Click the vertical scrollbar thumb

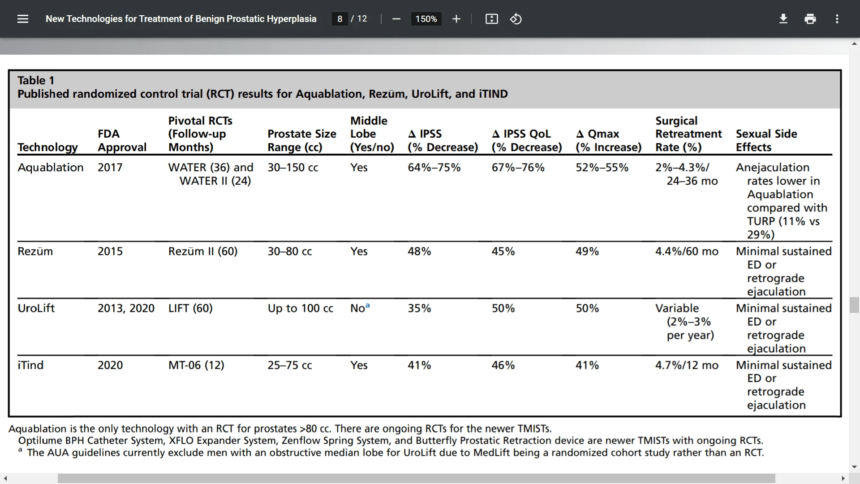point(854,305)
